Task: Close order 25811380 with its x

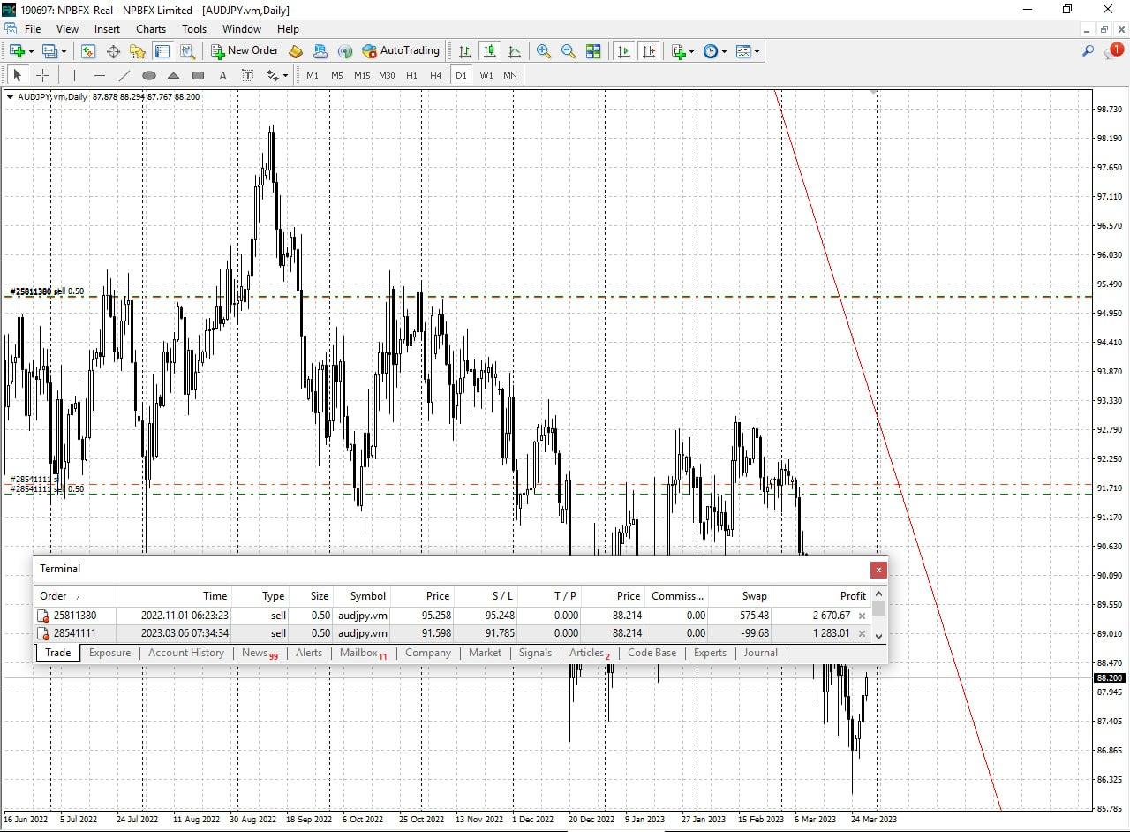Action: [863, 616]
